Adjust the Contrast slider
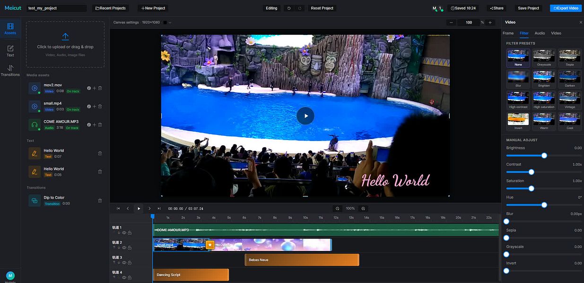 coord(544,172)
